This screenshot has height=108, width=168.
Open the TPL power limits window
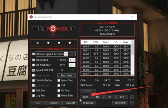click(x=98, y=97)
